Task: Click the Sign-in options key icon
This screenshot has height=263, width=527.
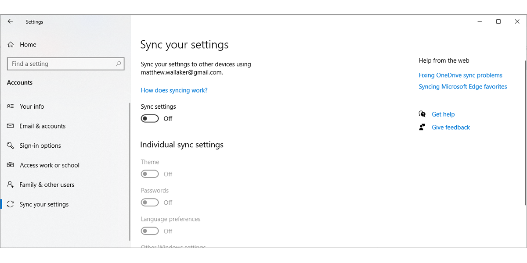Action: 10,146
